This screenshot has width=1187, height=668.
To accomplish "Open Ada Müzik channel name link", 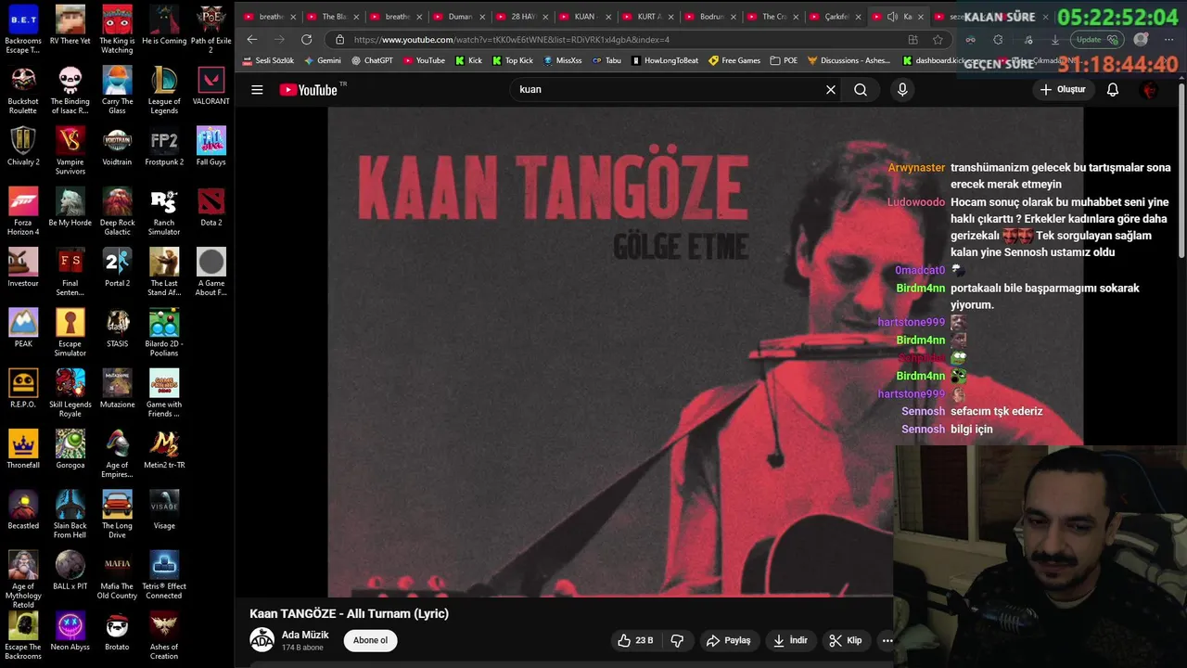I will point(305,635).
